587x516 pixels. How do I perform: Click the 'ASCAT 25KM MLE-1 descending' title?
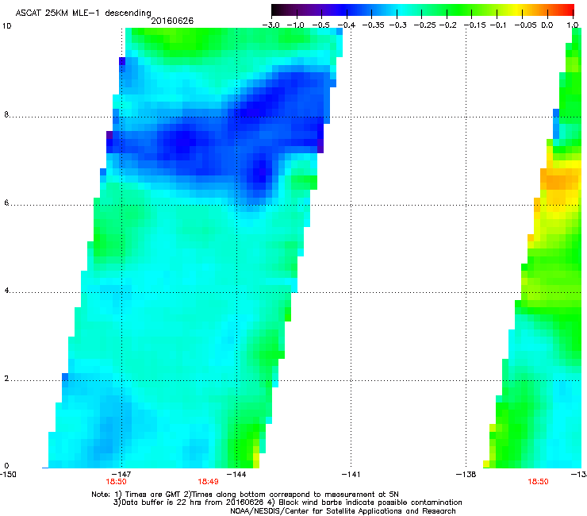coord(83,13)
